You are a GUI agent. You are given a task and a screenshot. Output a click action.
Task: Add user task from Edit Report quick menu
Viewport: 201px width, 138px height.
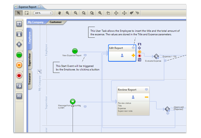click(139, 44)
